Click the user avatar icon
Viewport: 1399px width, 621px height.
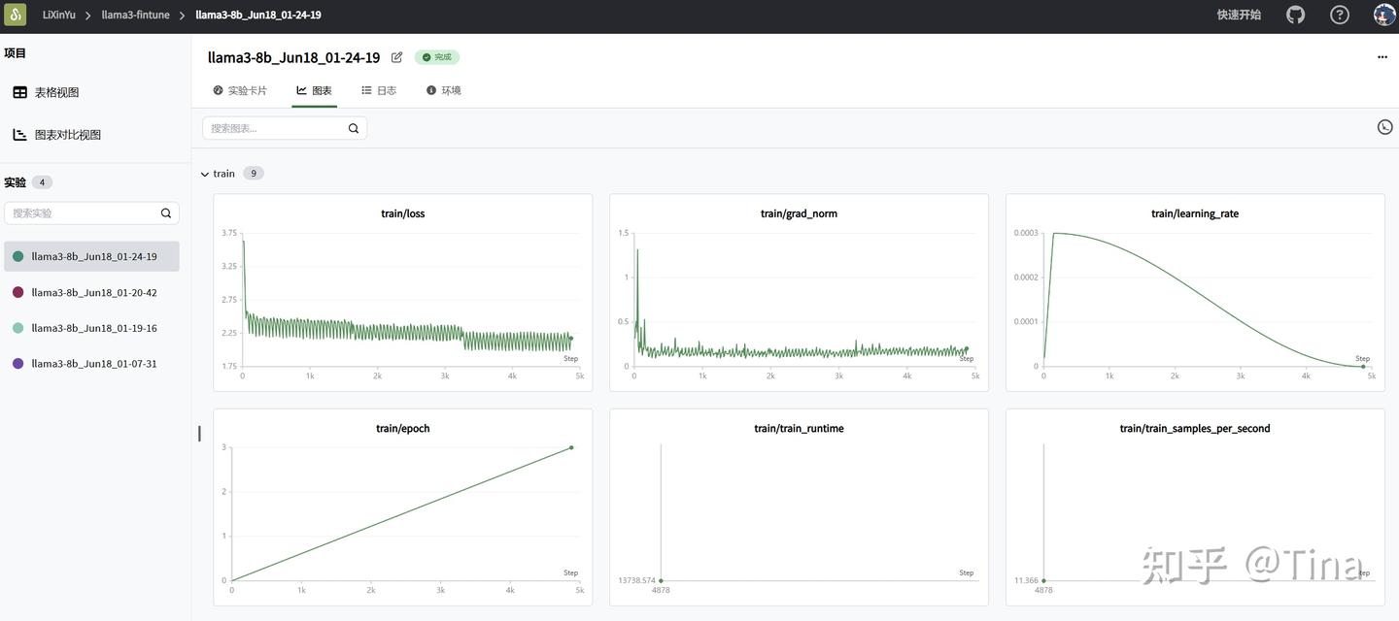1384,15
